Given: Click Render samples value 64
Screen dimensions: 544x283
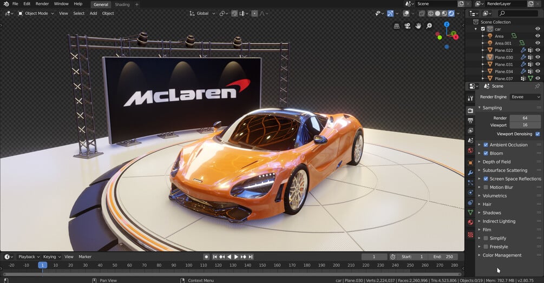Looking at the screenshot, I should 525,118.
